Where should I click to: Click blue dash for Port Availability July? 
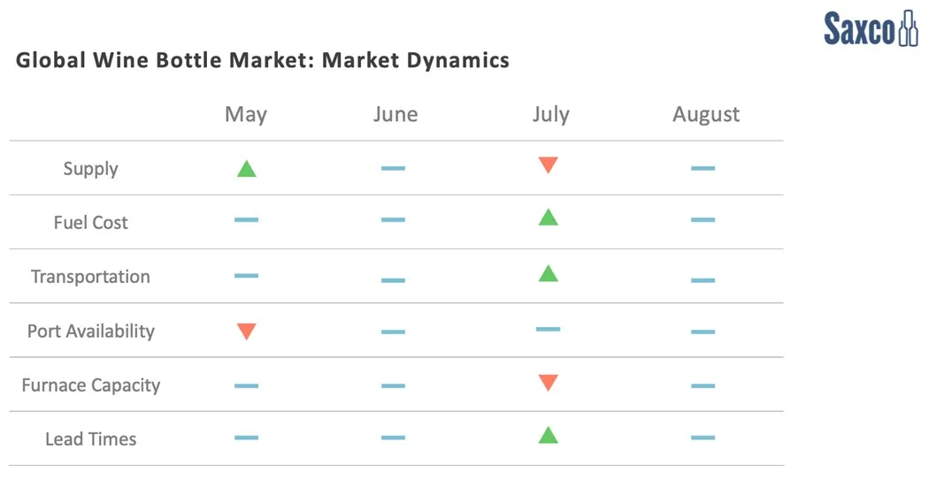coord(548,329)
